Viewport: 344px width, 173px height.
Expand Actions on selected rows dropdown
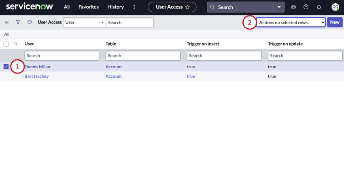[291, 23]
